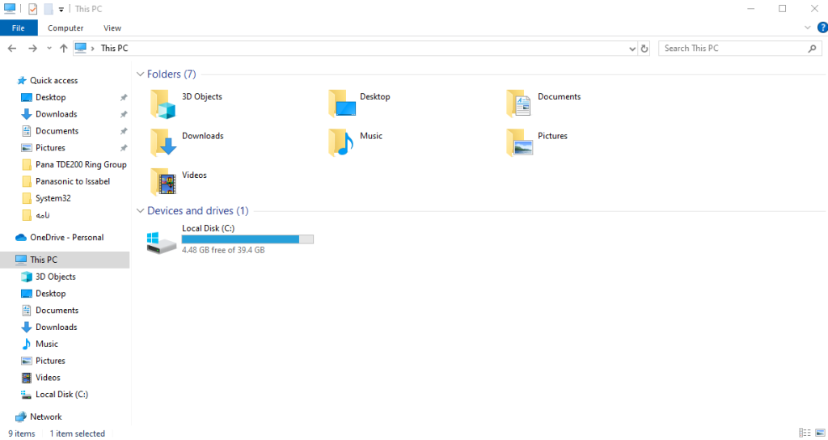Refresh the This PC view
Image resolution: width=828 pixels, height=440 pixels.
(x=644, y=48)
